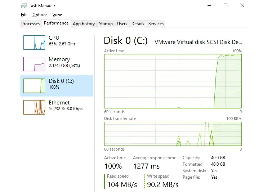This screenshot has width=276, height=192.
Task: Select the Ethernet throughput mini graph
Action: click(x=34, y=107)
